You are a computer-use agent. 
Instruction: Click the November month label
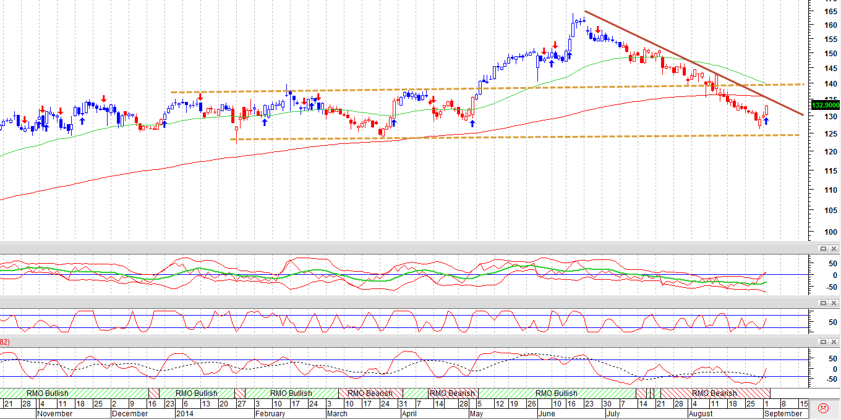(56, 414)
